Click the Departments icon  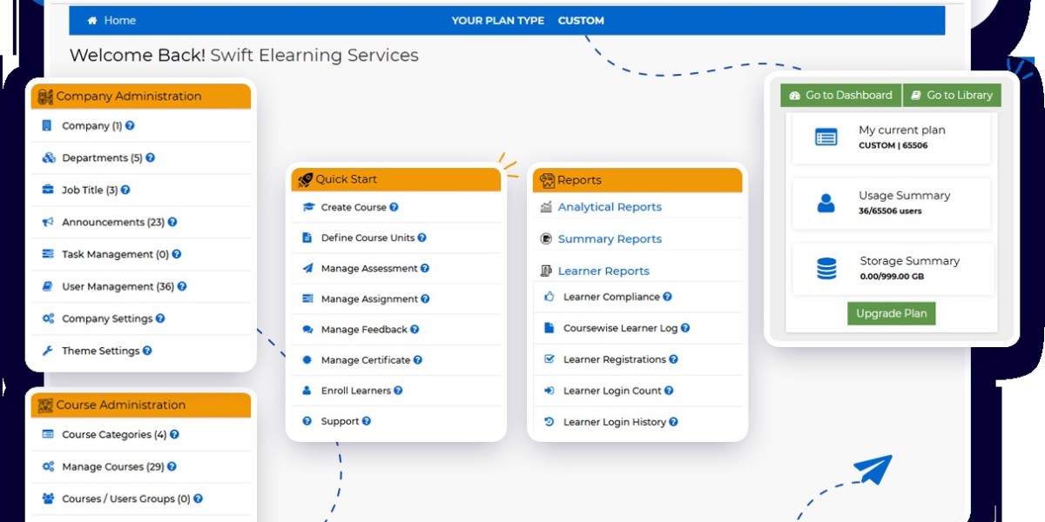pyautogui.click(x=48, y=157)
